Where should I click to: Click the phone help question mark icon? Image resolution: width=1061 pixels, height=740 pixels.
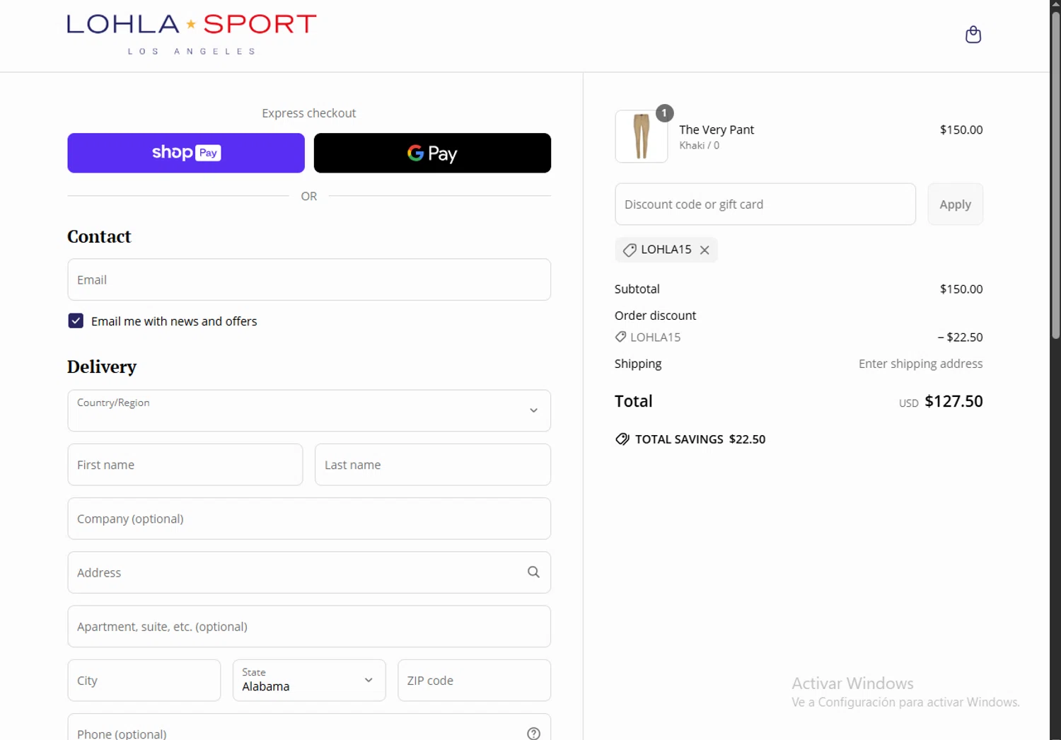coord(533,734)
